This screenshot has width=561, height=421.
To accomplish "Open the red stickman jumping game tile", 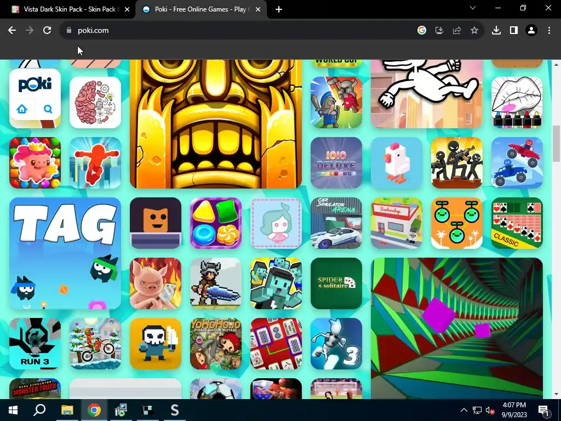I will [x=95, y=163].
